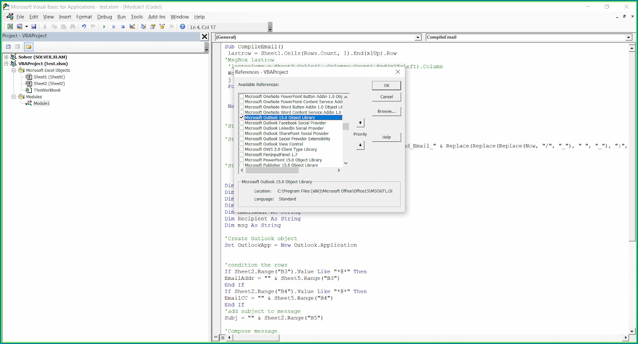The width and height of the screenshot is (638, 344).
Task: Click the code window vertical scrollbar thumb
Action: (632, 147)
